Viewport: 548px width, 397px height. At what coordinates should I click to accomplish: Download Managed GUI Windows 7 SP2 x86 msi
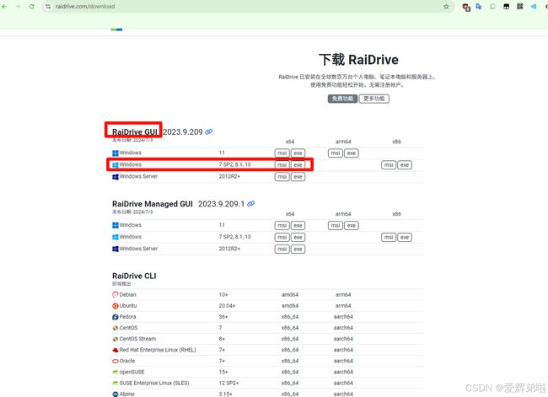(x=389, y=238)
